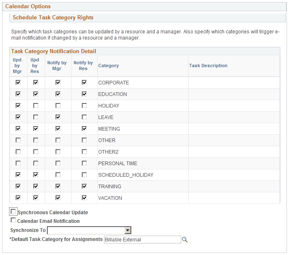289x255 pixels.
Task: Uncheck Notify by Res for MEETING
Action: (84, 129)
